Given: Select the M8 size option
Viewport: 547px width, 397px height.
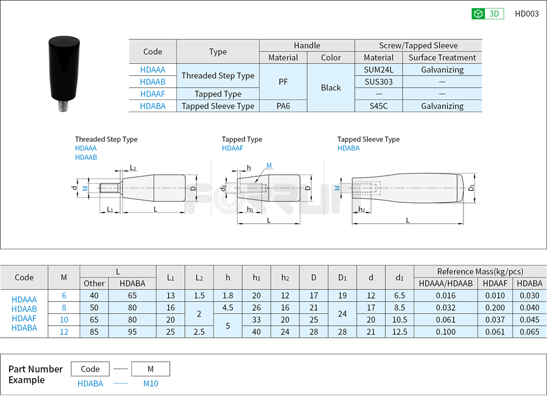Looking at the screenshot, I should click(x=64, y=307).
